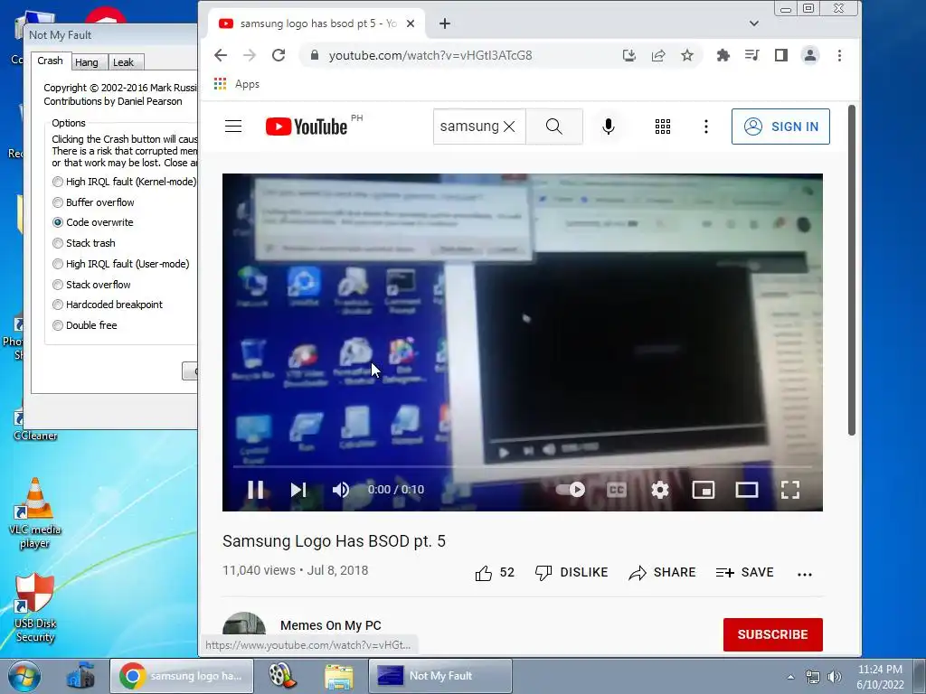Image resolution: width=926 pixels, height=694 pixels.
Task: Click the SUBSCRIBE button
Action: [772, 634]
